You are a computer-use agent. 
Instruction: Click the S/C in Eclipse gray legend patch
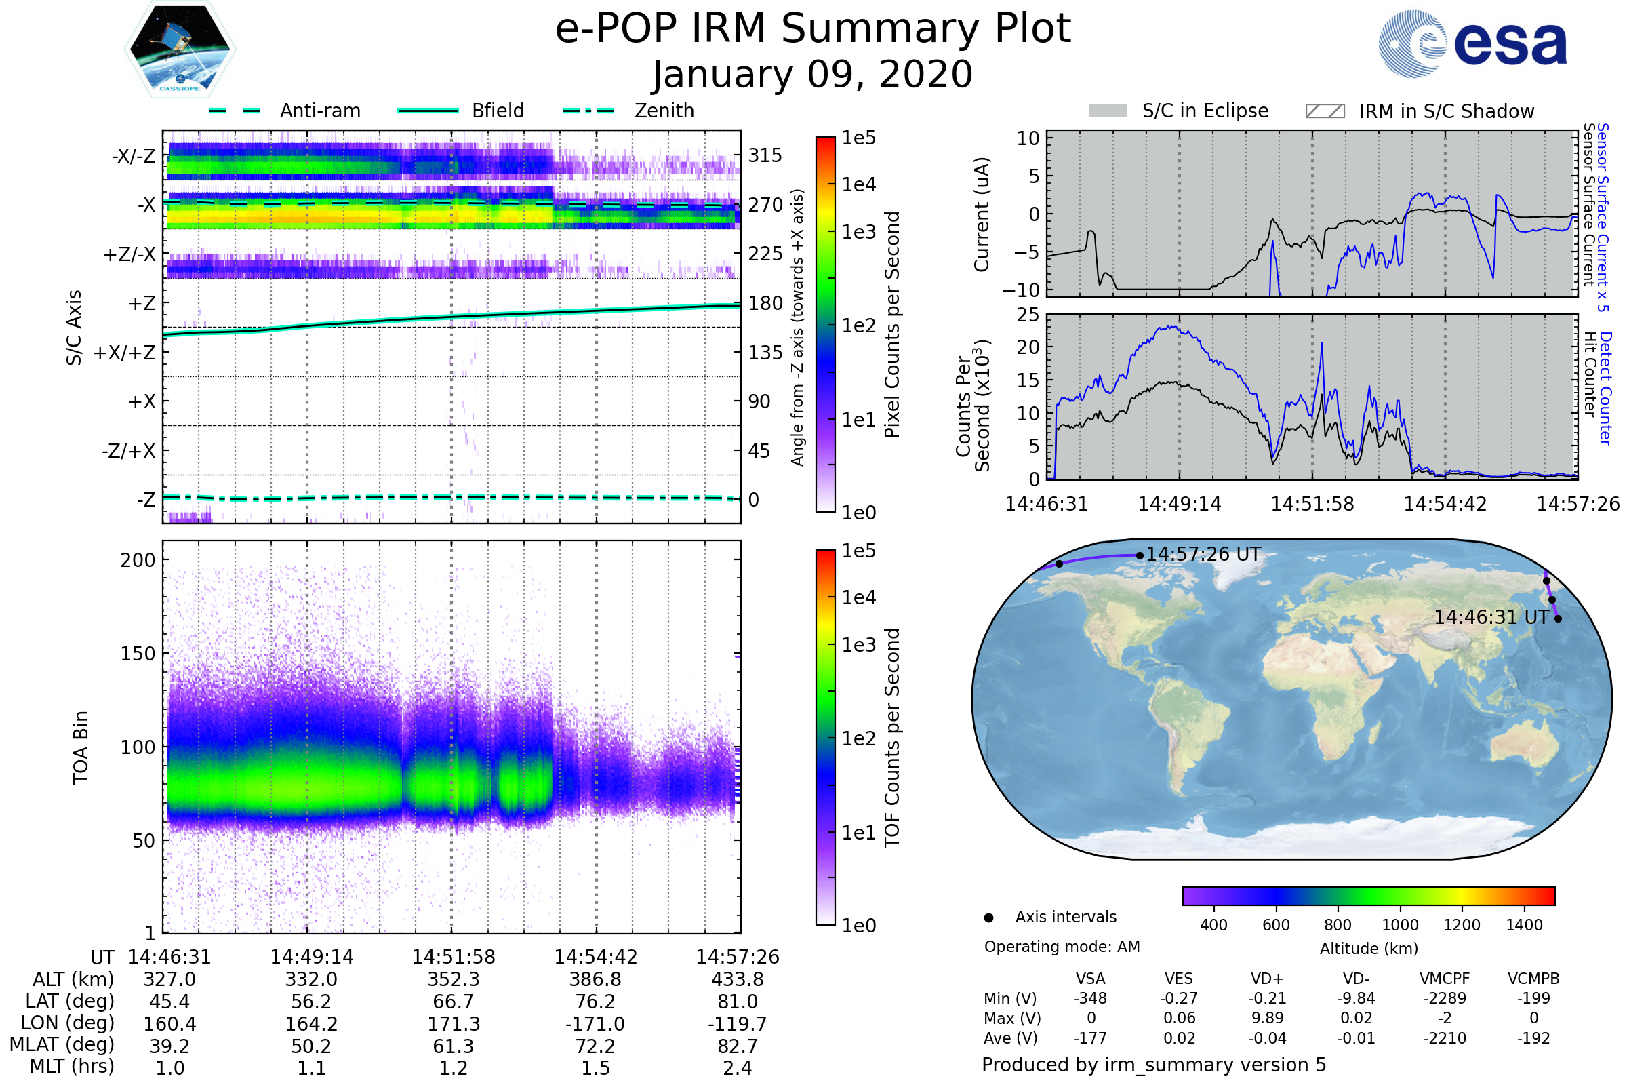(1108, 111)
